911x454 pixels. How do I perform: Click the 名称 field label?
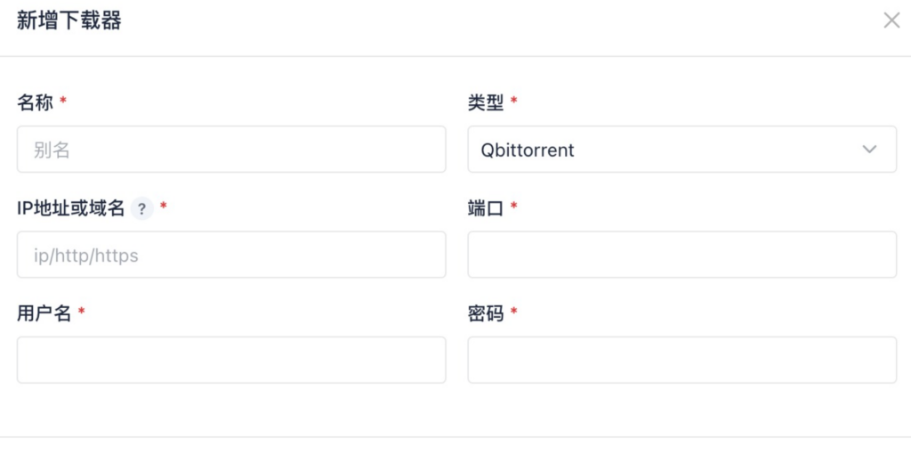(35, 102)
